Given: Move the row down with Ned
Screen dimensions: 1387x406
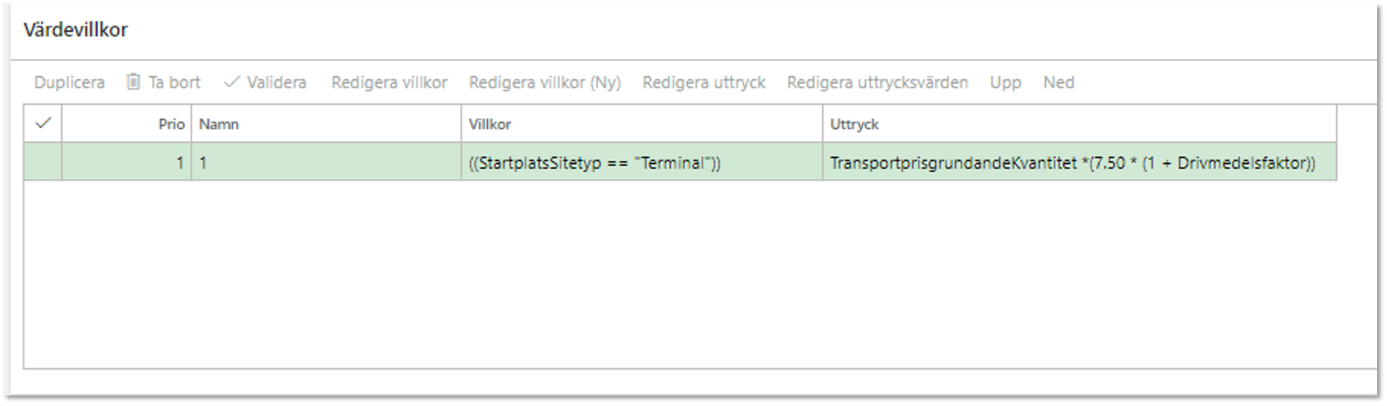Looking at the screenshot, I should tap(1059, 82).
